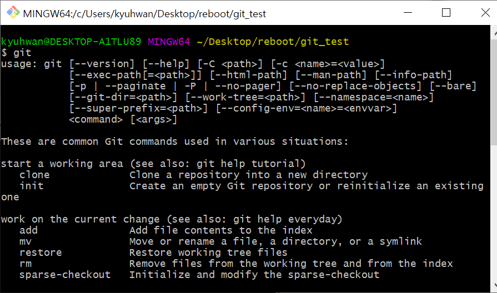Click the '[-C <path>]' option text

(230, 64)
